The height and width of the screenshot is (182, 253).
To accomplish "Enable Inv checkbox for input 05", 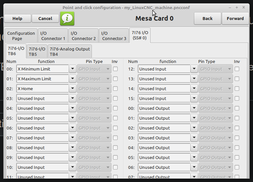I will pos(115,118).
